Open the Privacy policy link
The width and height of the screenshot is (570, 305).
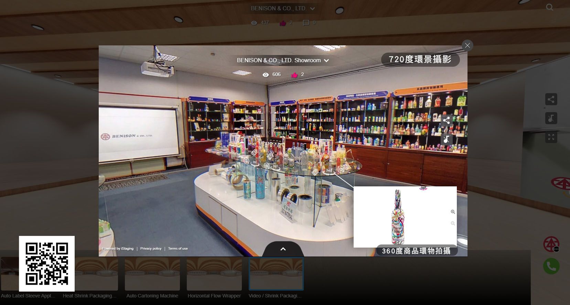pos(151,249)
